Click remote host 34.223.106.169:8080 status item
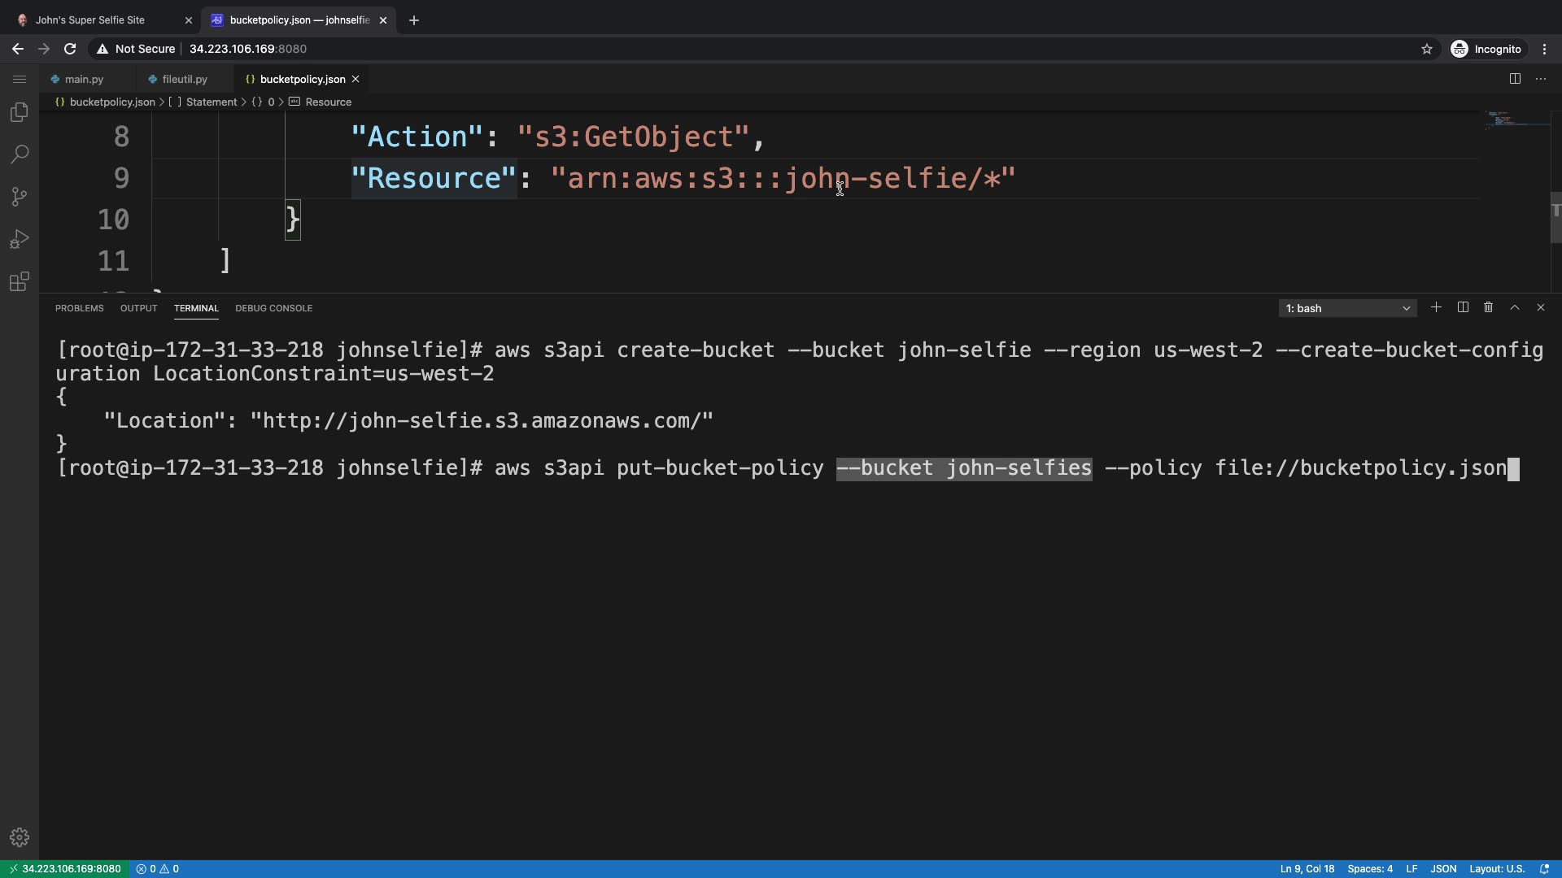 [65, 868]
